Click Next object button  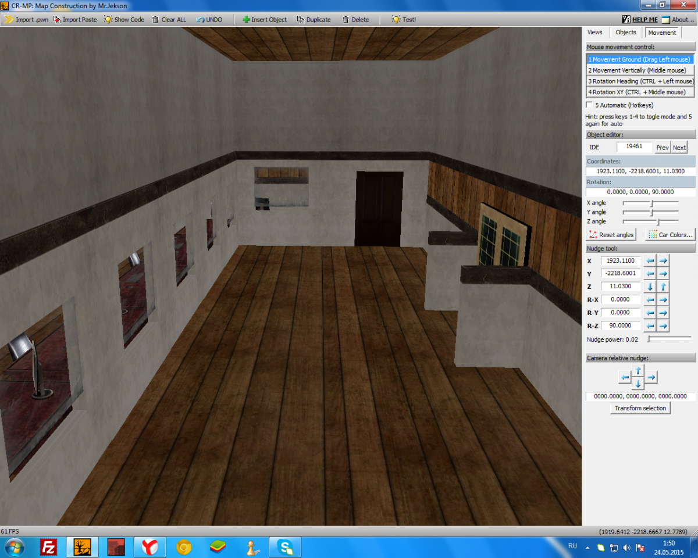click(x=679, y=148)
